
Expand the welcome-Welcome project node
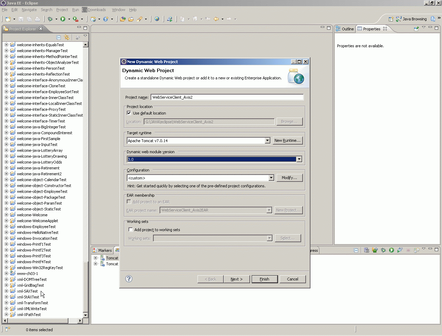pyautogui.click(x=6, y=215)
